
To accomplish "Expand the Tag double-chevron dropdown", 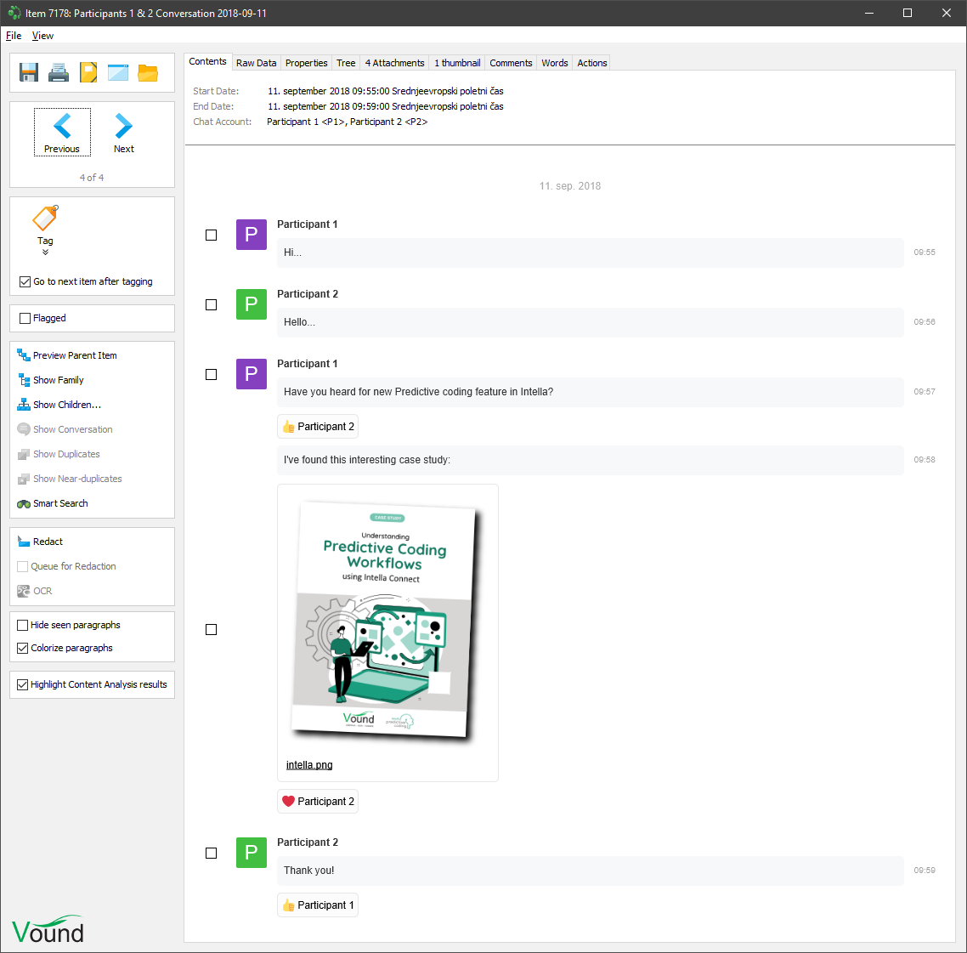I will click(x=45, y=252).
